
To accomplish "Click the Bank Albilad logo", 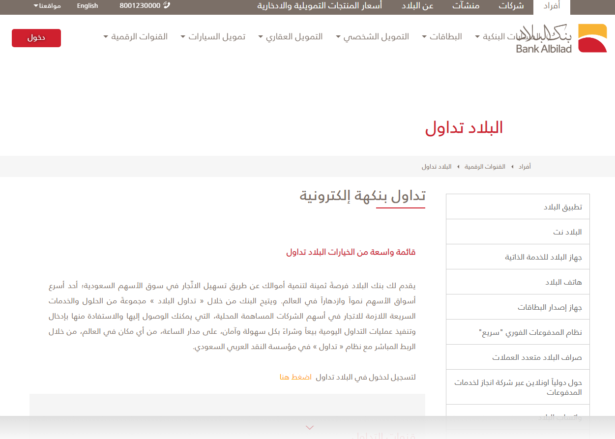I will [x=561, y=38].
